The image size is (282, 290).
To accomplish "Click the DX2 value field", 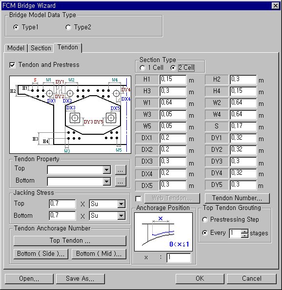I will point(173,150).
